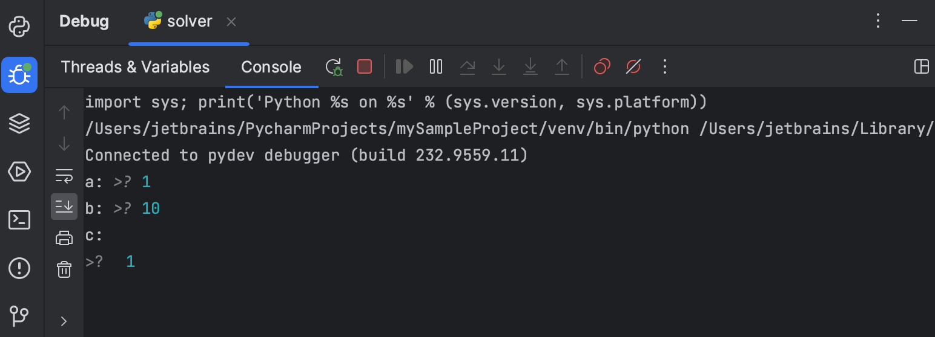This screenshot has height=337, width=935.
Task: Toggle soft-wrap in console
Action: coord(64,176)
